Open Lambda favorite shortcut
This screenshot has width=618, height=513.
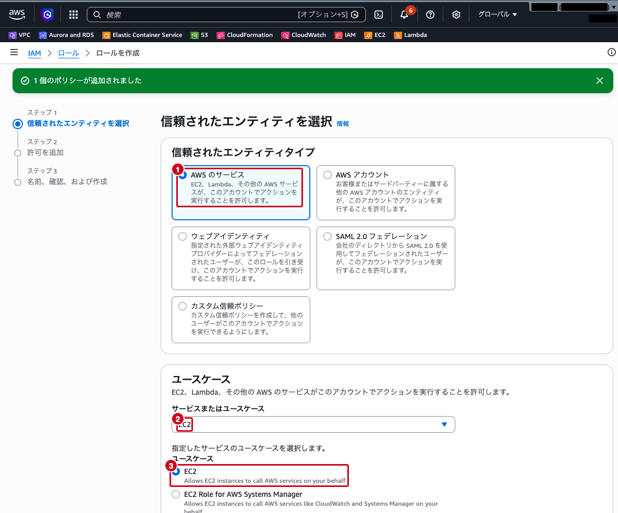(410, 35)
